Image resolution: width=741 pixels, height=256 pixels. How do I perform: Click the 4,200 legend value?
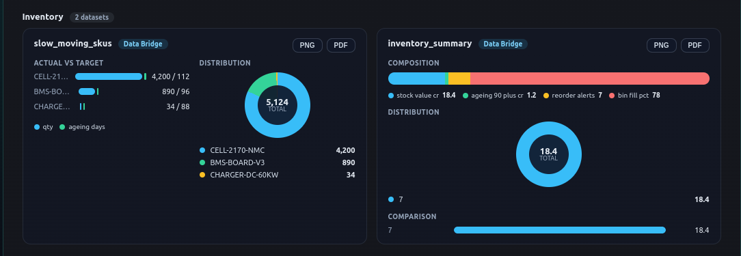(345, 150)
